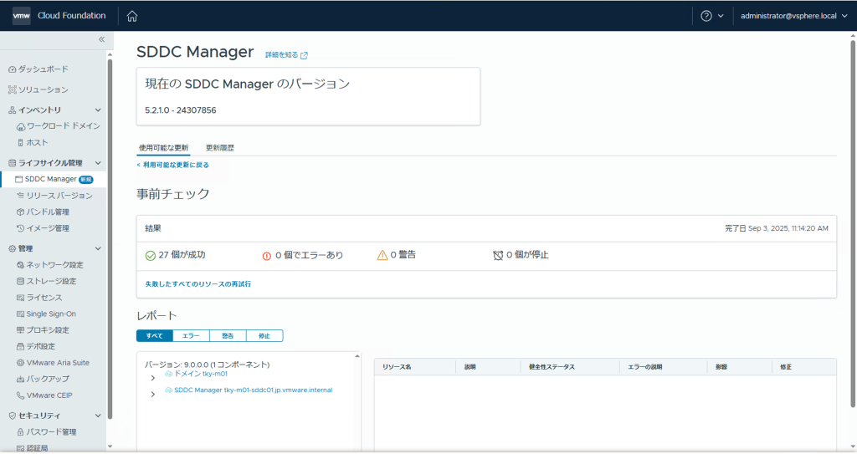
Task: Click 失敗したすべてのリソースの再試行 link
Action: pyautogui.click(x=198, y=284)
